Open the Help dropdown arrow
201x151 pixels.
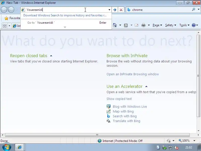tap(197, 25)
